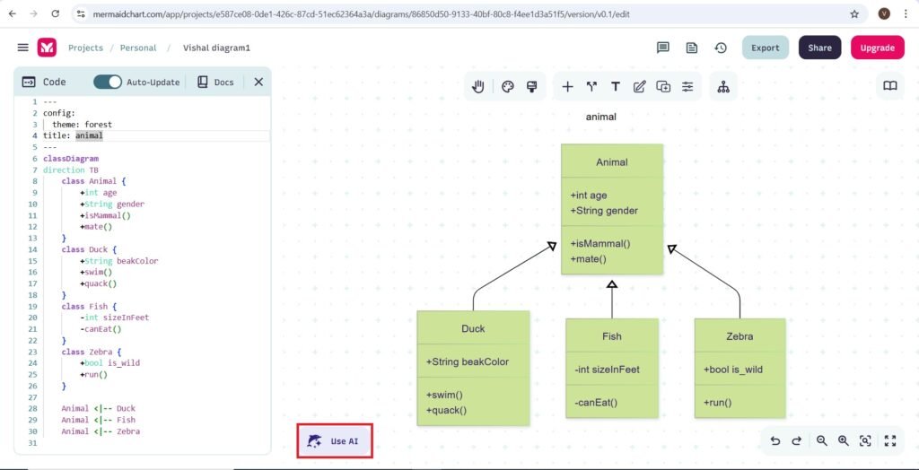Select the hand pan tool
Image resolution: width=919 pixels, height=470 pixels.
[479, 86]
